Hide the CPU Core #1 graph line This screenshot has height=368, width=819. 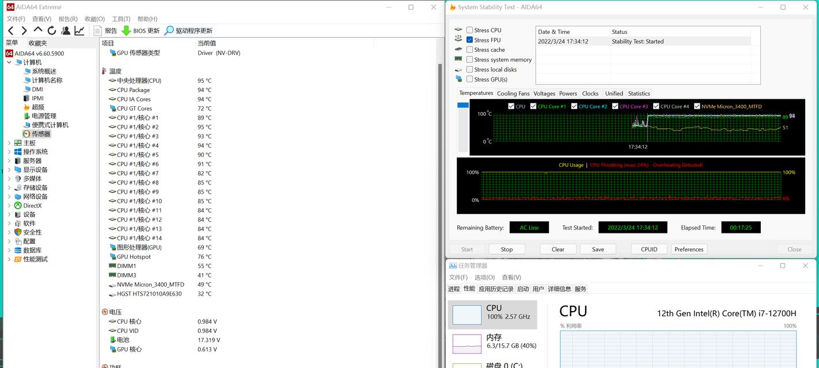[x=533, y=106]
